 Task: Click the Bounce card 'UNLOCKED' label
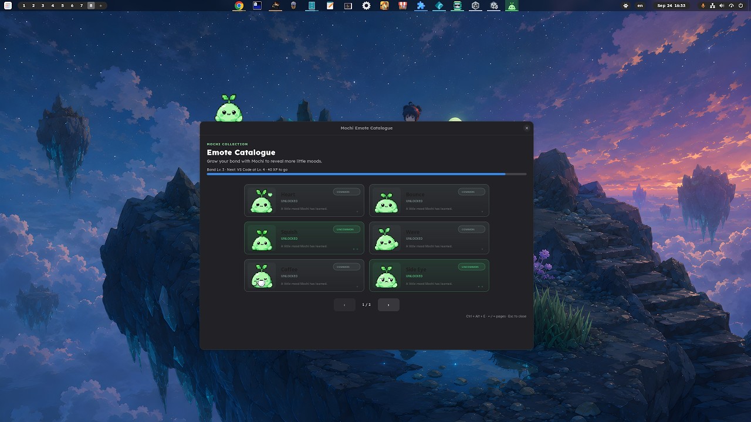[x=414, y=201]
